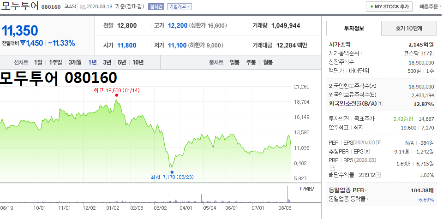
Task: Click the stock code 080160 in header
Action: 51,7
